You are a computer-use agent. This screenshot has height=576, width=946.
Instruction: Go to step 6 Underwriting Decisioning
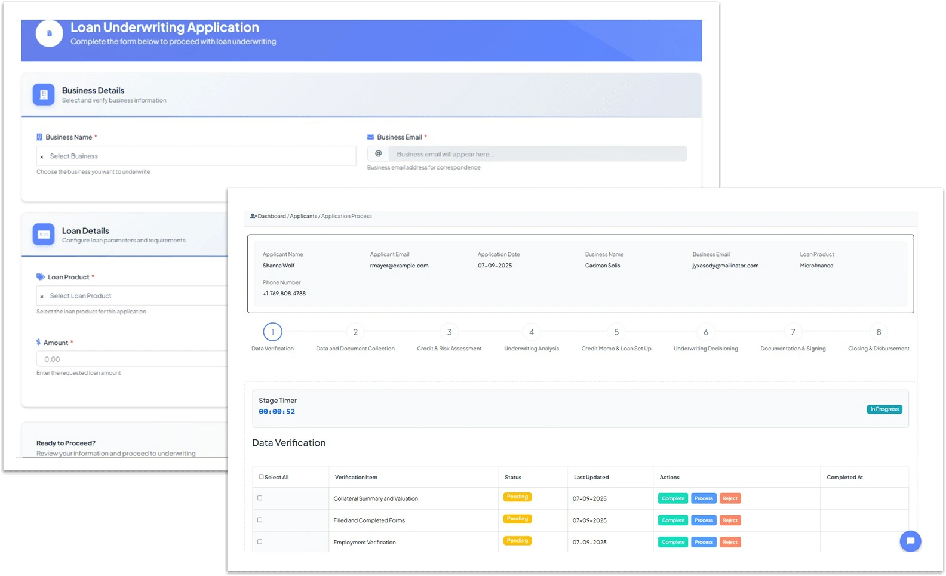point(706,332)
